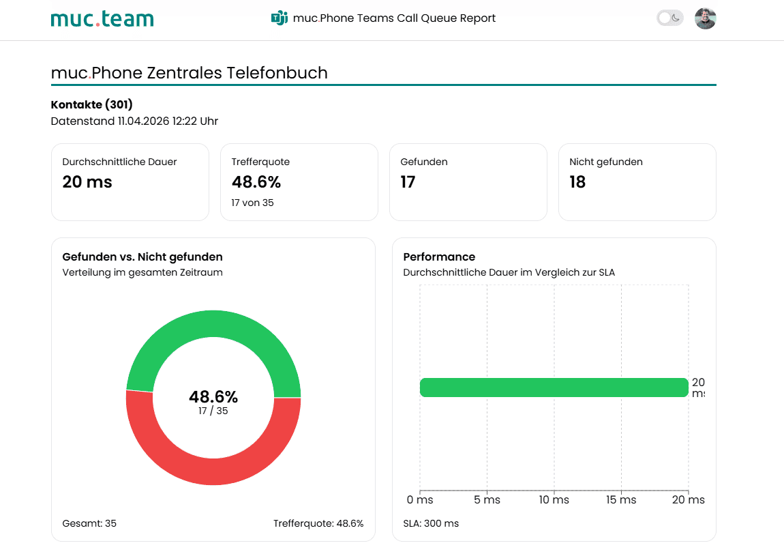
Task: Click the 48.6% donut center label
Action: [x=213, y=396]
